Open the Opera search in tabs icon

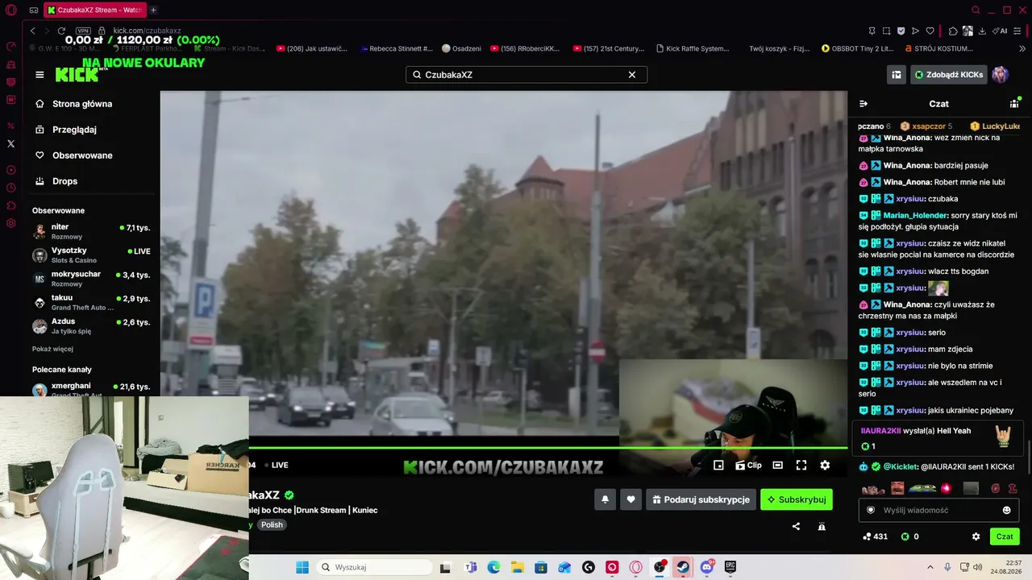tap(976, 10)
